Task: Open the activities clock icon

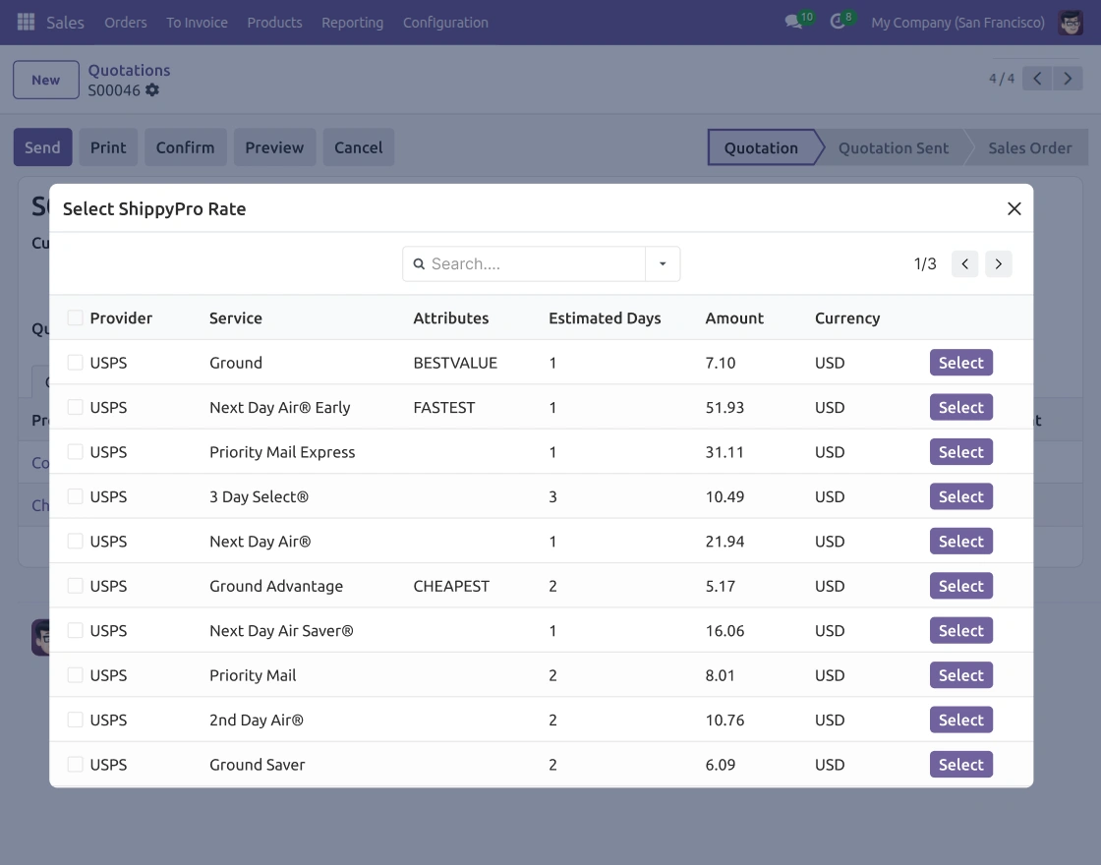Action: click(x=837, y=22)
